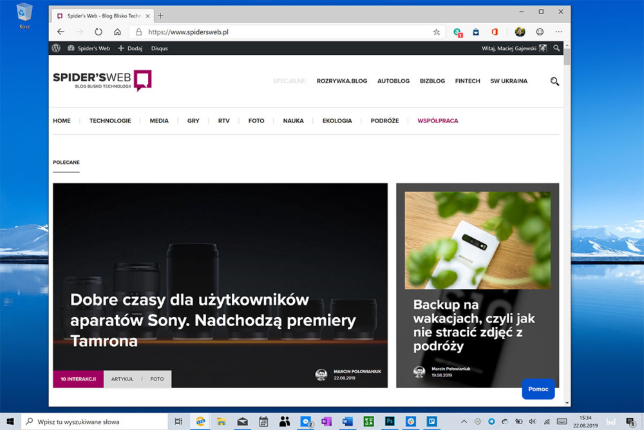This screenshot has height=430, width=644.
Task: Open the Calendar app on the taskbar
Action: [263, 422]
